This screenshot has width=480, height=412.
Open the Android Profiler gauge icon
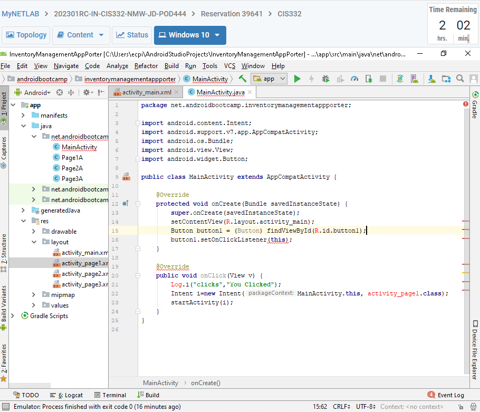tap(354, 79)
